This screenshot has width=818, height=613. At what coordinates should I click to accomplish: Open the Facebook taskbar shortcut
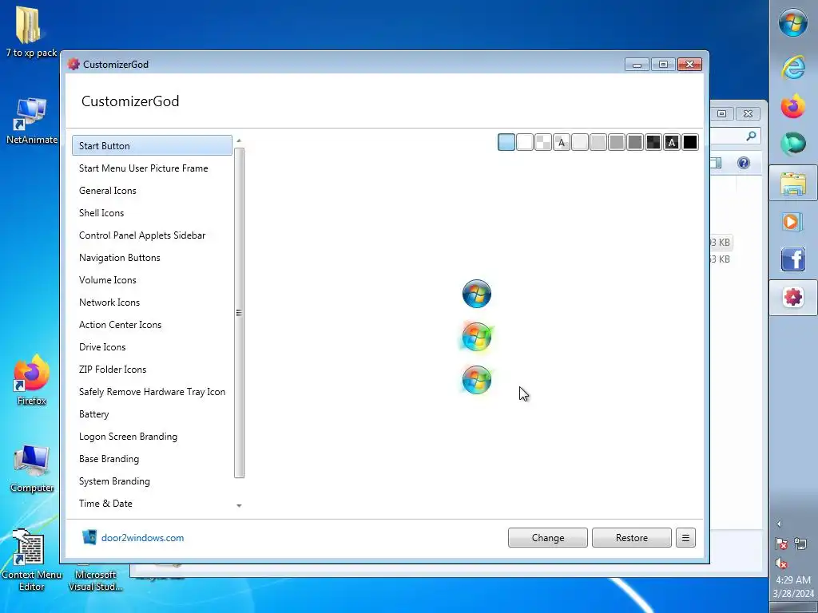click(x=793, y=259)
